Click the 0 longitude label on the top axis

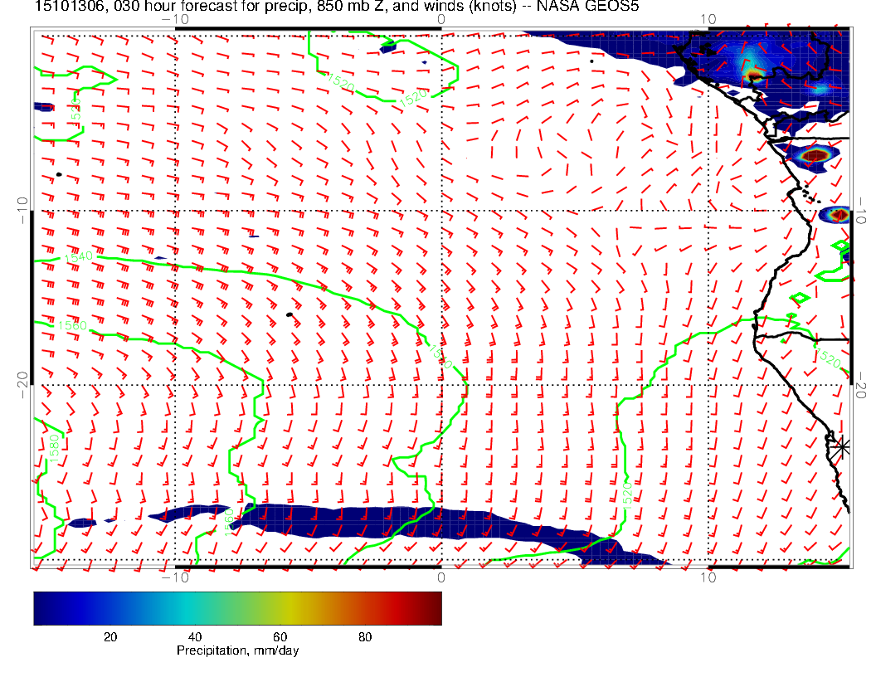click(440, 18)
